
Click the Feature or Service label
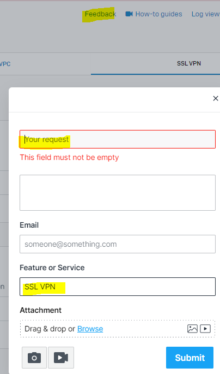click(52, 268)
